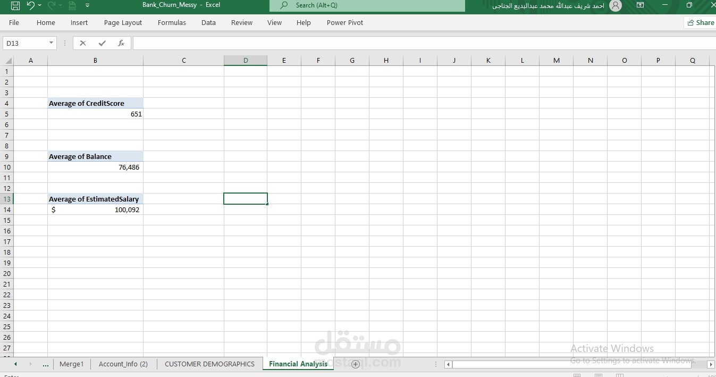Switch to the Merge1 sheet tab
Image resolution: width=716 pixels, height=377 pixels.
click(x=72, y=364)
